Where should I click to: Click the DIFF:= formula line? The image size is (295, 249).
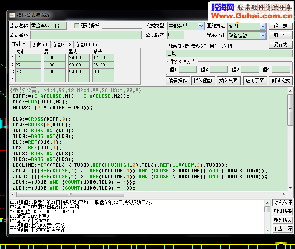tap(71, 96)
